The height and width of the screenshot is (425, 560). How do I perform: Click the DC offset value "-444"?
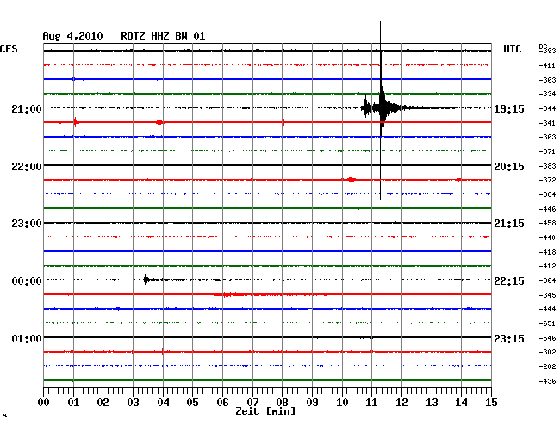pyautogui.click(x=547, y=309)
